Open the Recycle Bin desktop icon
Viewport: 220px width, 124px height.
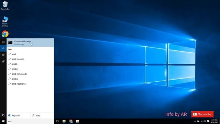point(5,6)
